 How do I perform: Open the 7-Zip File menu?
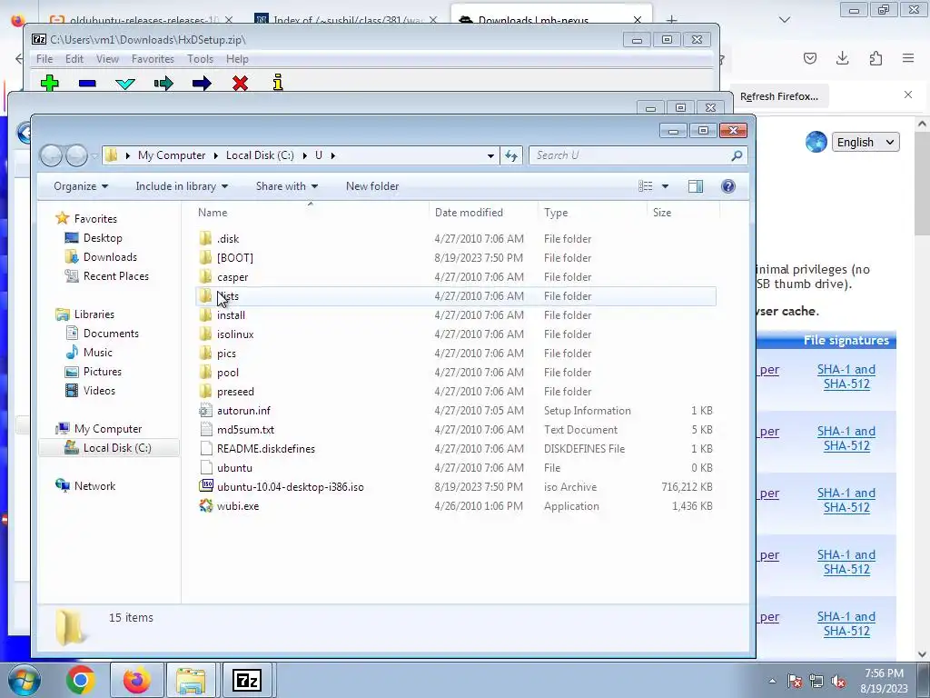(45, 59)
